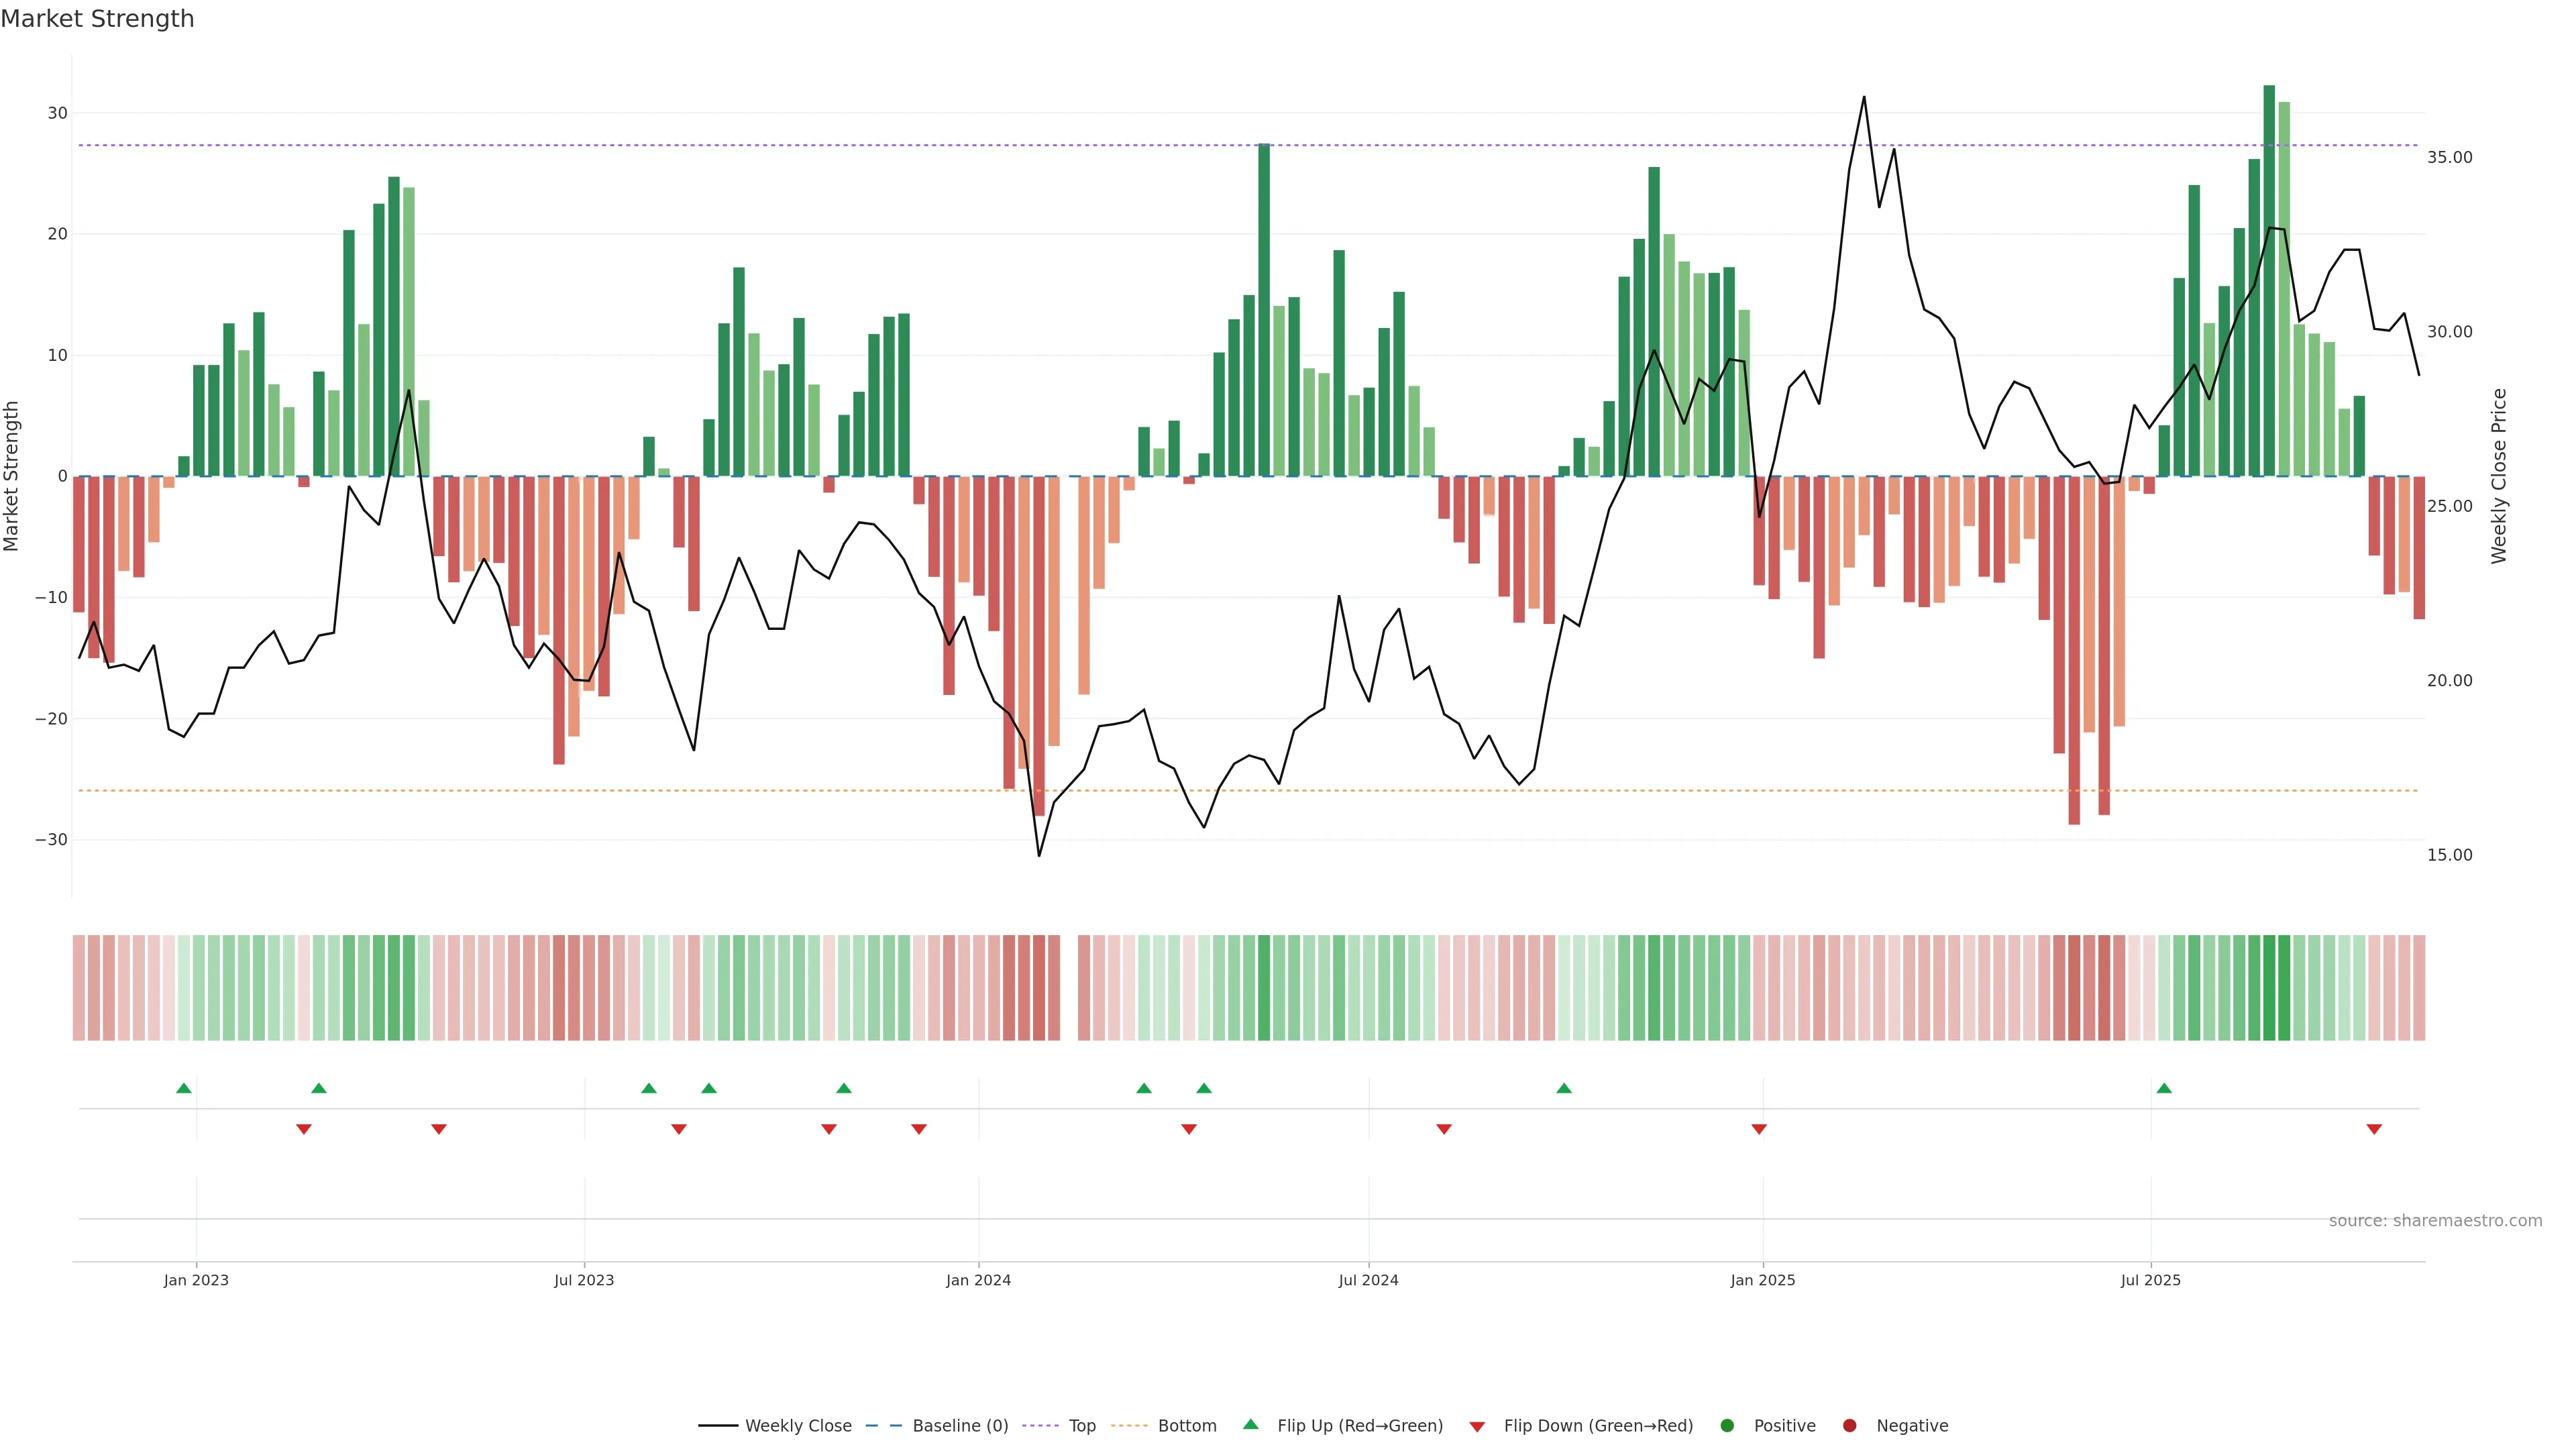Click the flip-up triangle near Jul 2025
This screenshot has height=1449, width=2576.
coord(2164,1088)
